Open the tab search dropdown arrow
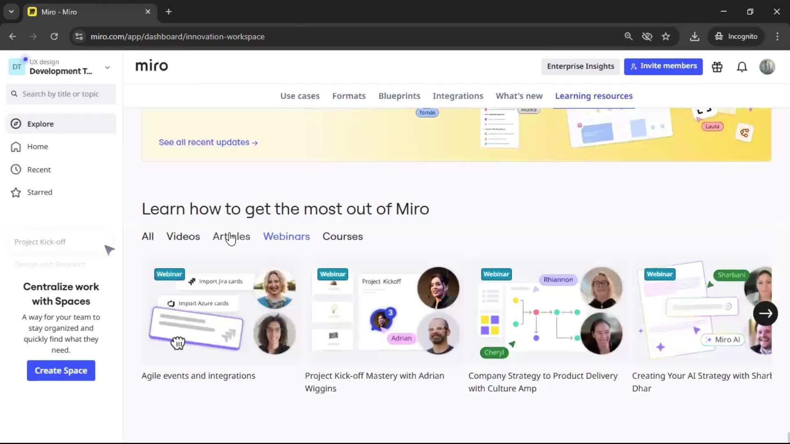Screen dimensions: 790x444 11,12
